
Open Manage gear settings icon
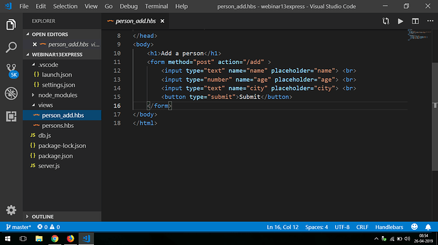[x=11, y=210]
